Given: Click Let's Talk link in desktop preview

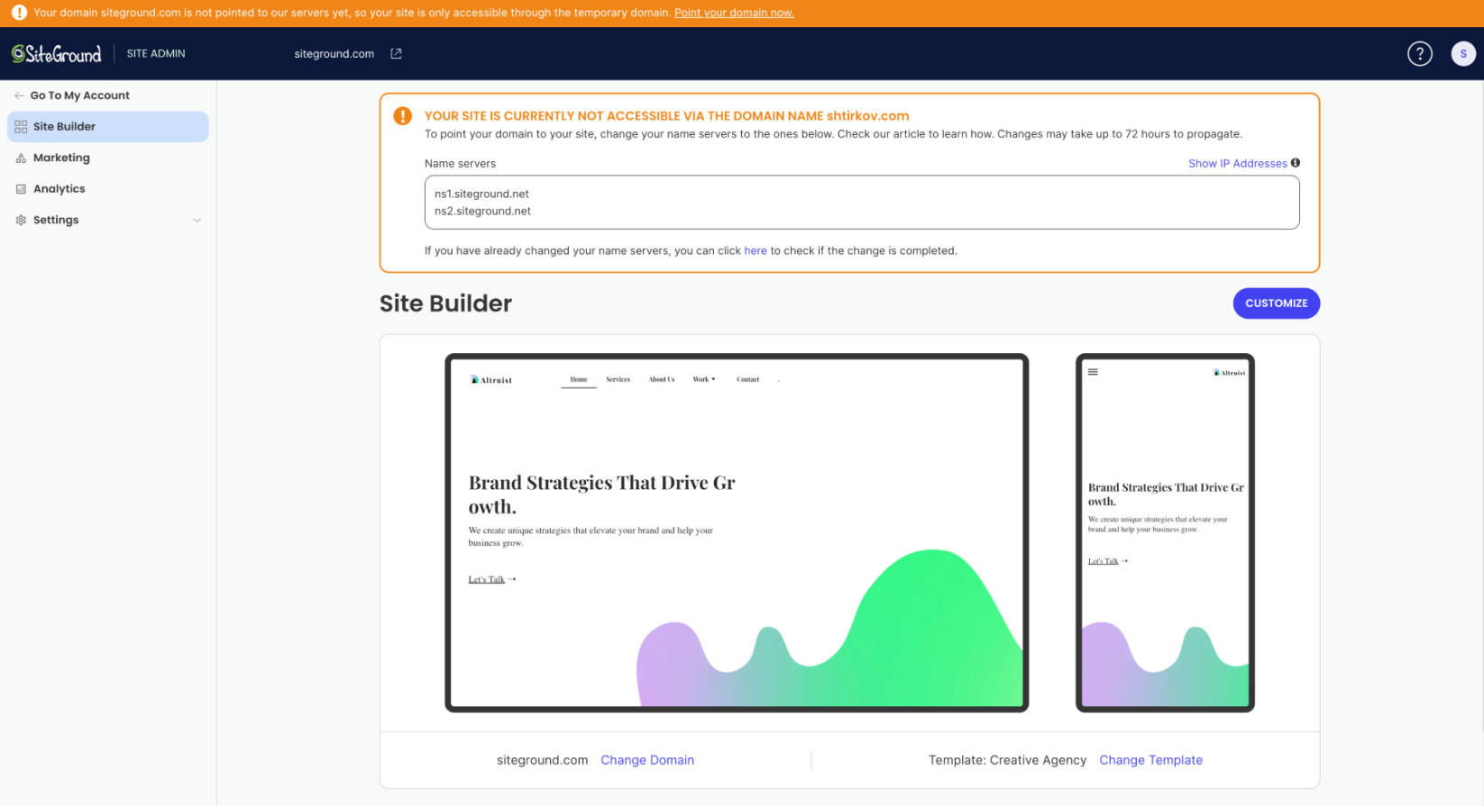Looking at the screenshot, I should (492, 580).
